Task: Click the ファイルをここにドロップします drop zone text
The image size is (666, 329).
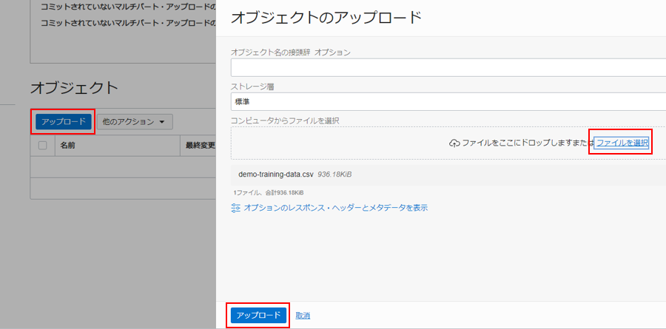Action: coord(524,143)
